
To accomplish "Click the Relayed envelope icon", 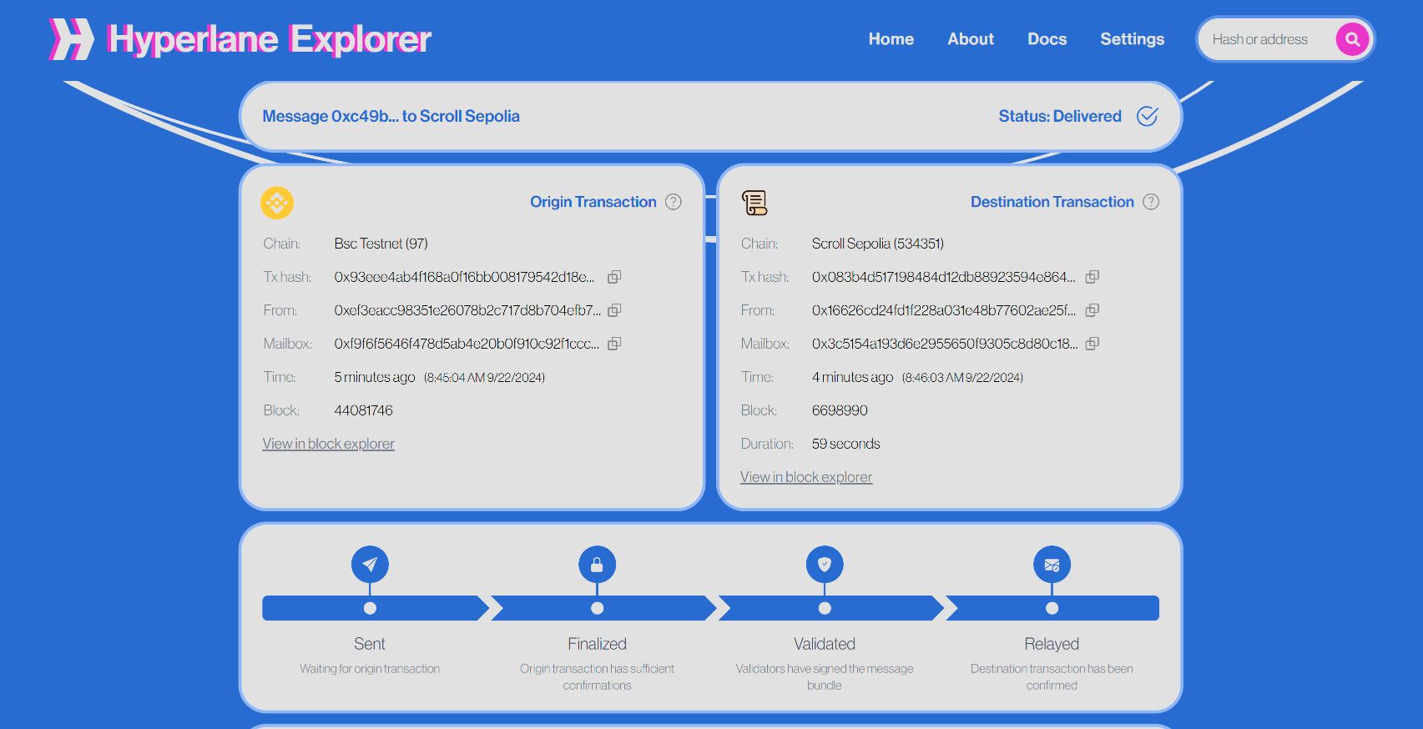I will click(x=1052, y=565).
